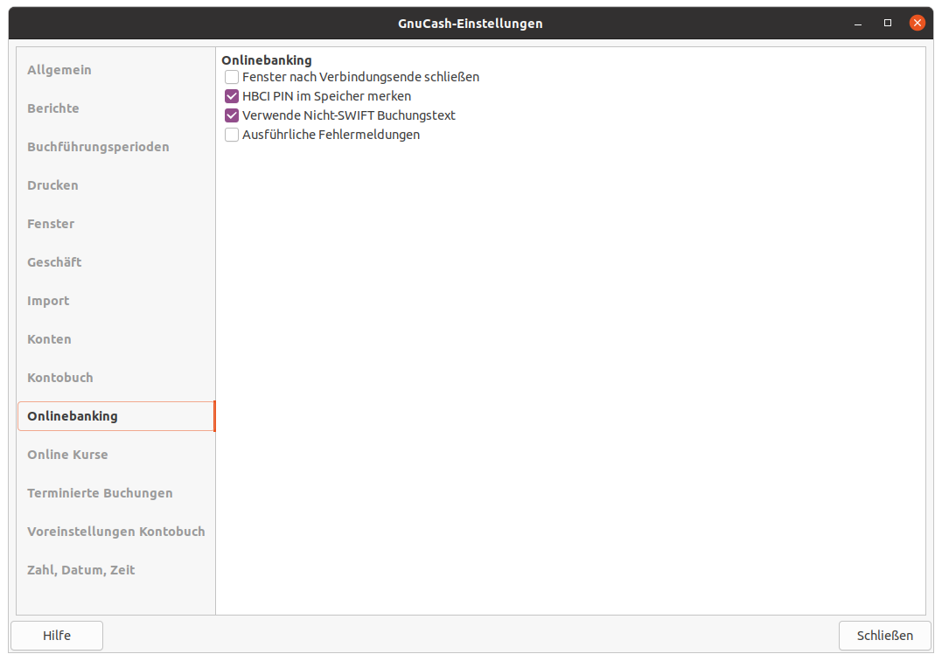Open the Fenster preferences tab
Image resolution: width=942 pixels, height=661 pixels.
pos(51,224)
